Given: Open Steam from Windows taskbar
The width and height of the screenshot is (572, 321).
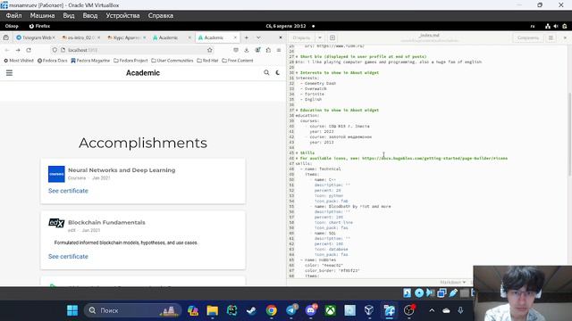Looking at the screenshot, I should click(x=251, y=310).
